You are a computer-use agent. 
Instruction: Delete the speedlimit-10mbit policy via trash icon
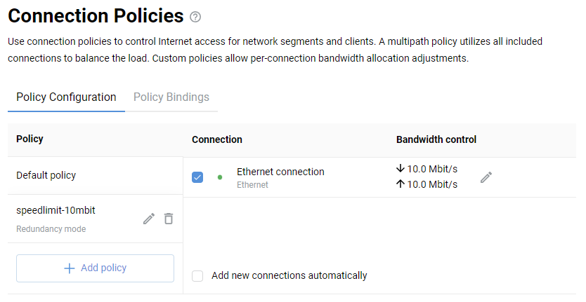169,219
